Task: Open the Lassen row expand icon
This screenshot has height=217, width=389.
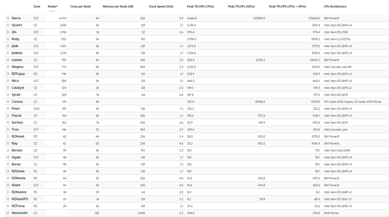Action: [x=8, y=60]
